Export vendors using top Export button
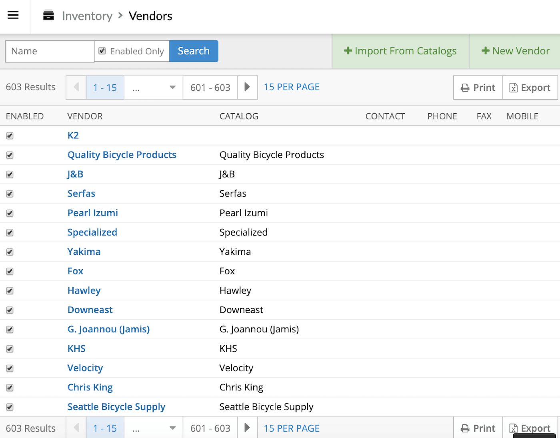Image resolution: width=560 pixels, height=438 pixels. pos(530,88)
